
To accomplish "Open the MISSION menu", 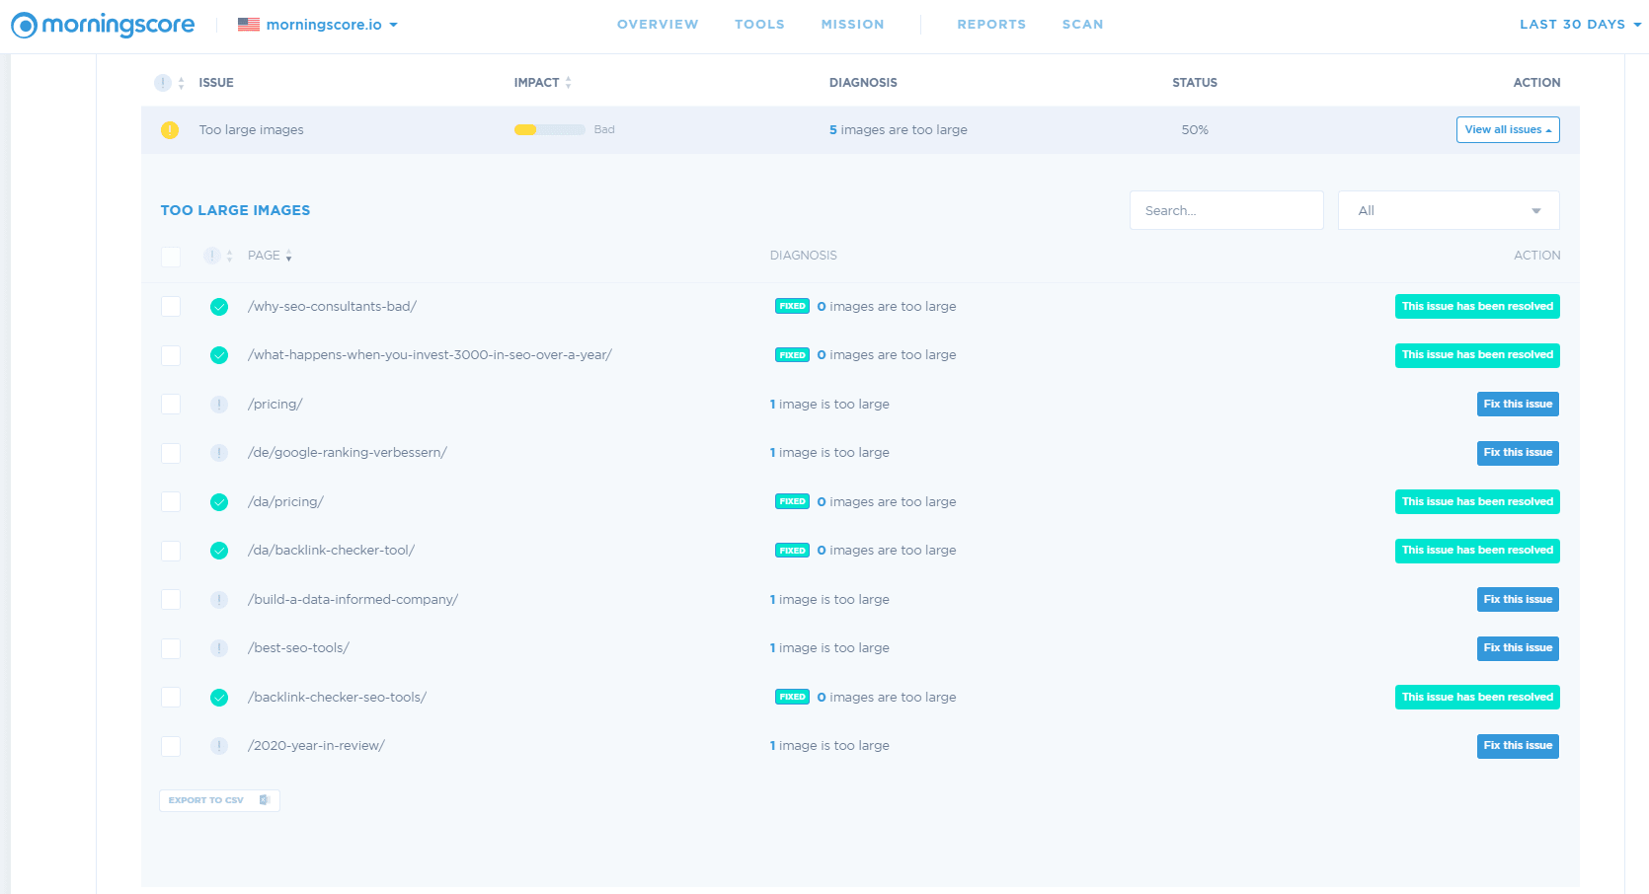I will click(853, 25).
